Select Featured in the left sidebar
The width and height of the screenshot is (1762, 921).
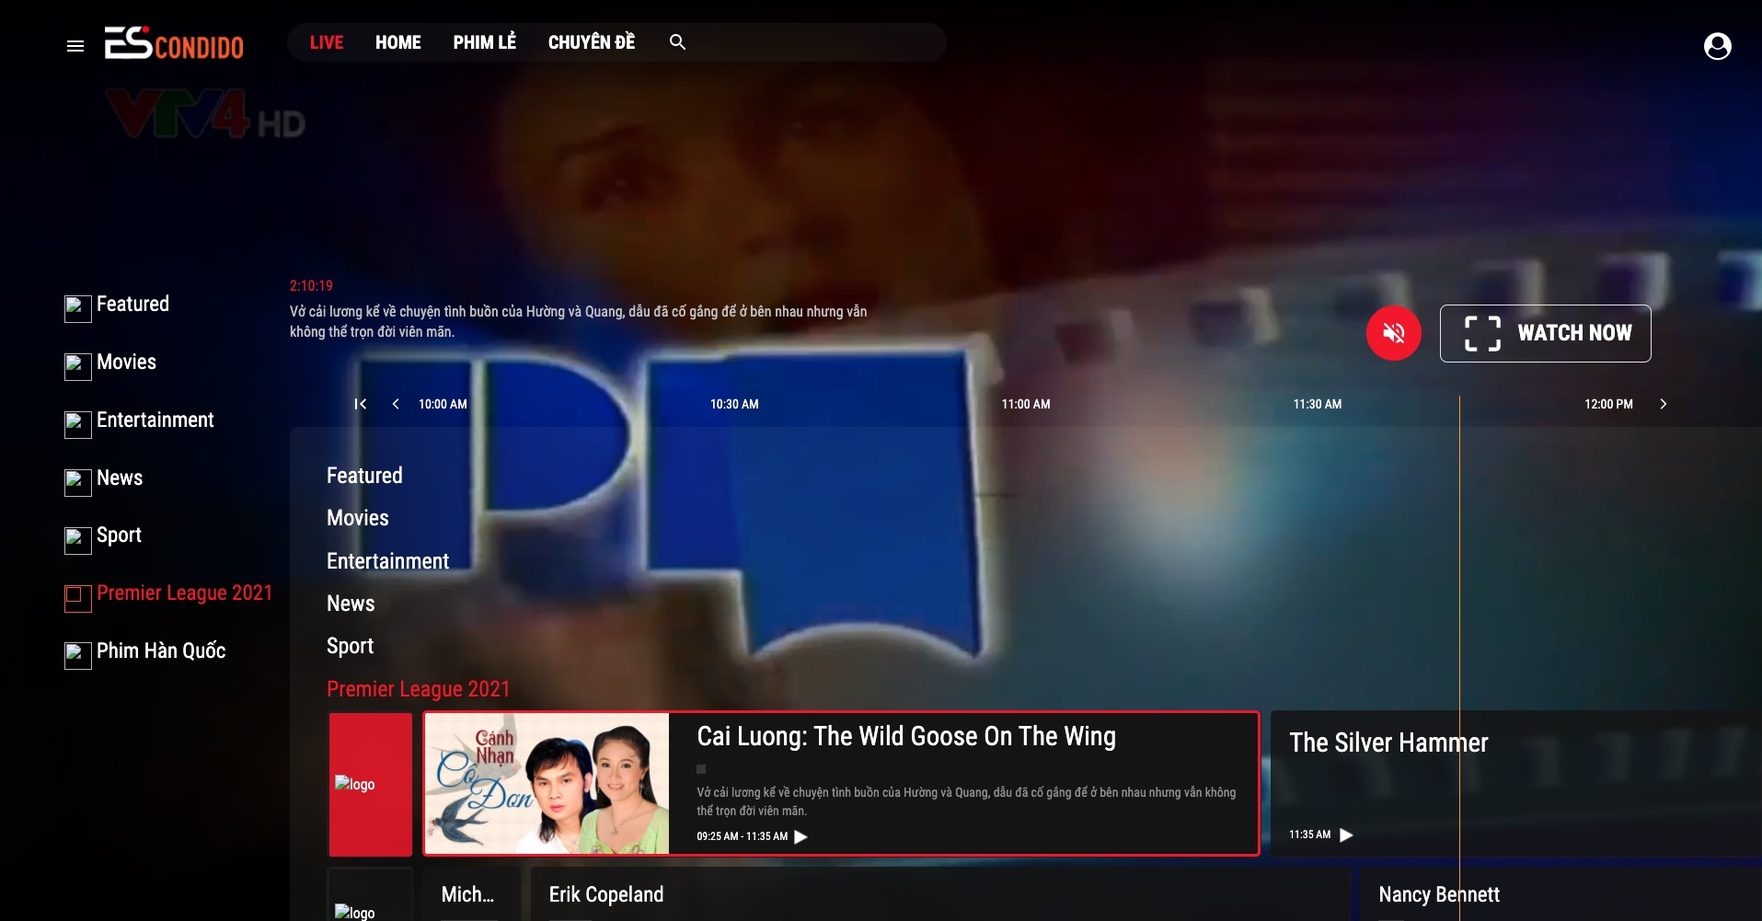[x=132, y=305]
